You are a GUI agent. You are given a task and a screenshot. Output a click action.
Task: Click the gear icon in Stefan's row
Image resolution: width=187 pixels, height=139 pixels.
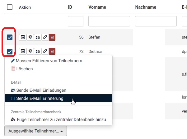30,37
